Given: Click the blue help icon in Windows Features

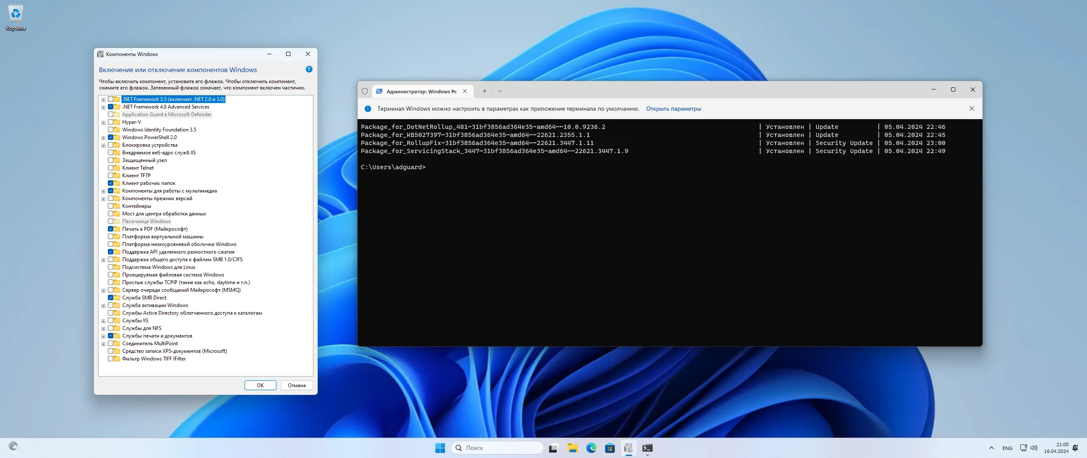Looking at the screenshot, I should (309, 70).
